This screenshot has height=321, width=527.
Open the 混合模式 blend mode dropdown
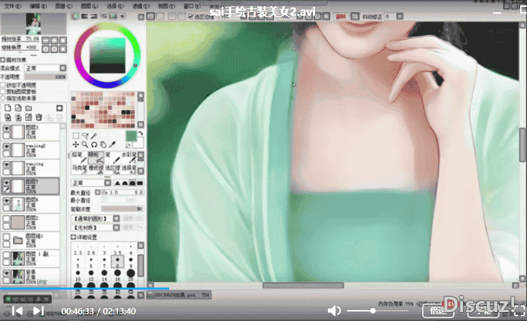coord(46,68)
